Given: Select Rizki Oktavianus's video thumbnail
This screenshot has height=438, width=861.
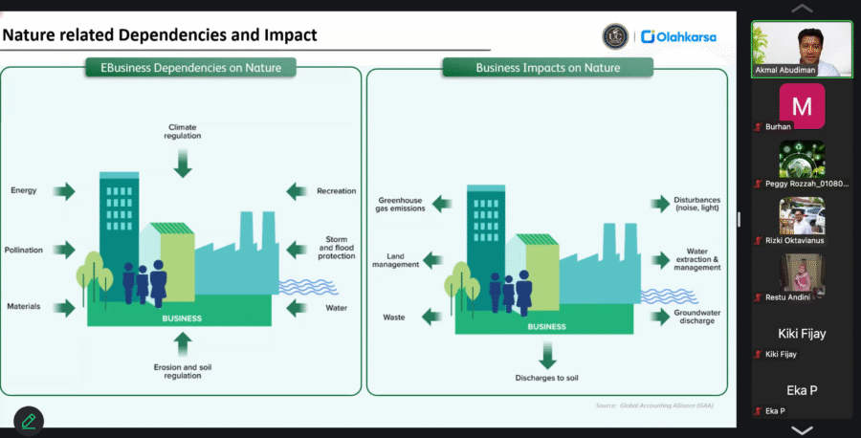Looking at the screenshot, I should [x=802, y=216].
